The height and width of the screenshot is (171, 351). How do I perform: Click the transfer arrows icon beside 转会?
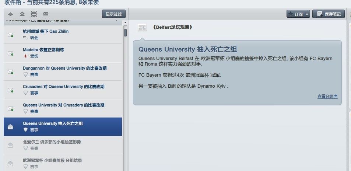(x=25, y=38)
